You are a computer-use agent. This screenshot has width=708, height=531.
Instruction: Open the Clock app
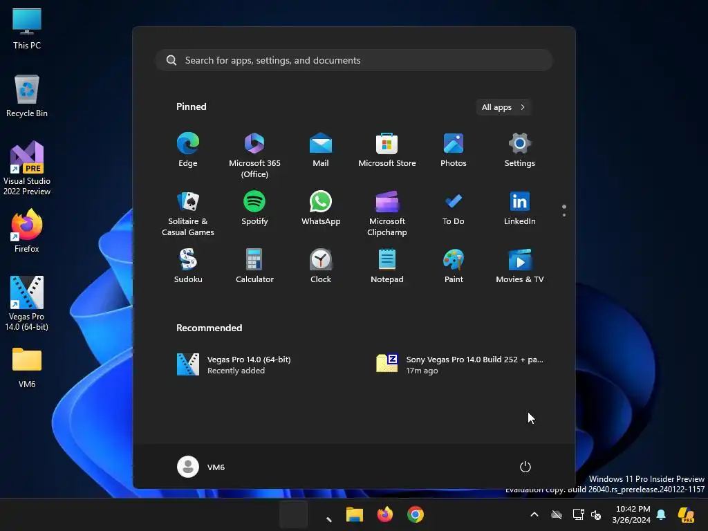click(321, 266)
